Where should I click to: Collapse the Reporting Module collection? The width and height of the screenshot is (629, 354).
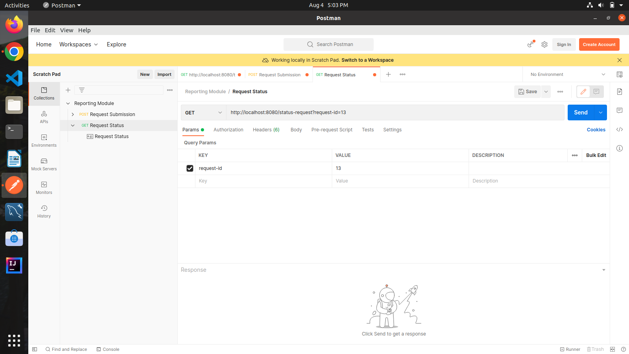point(68,103)
